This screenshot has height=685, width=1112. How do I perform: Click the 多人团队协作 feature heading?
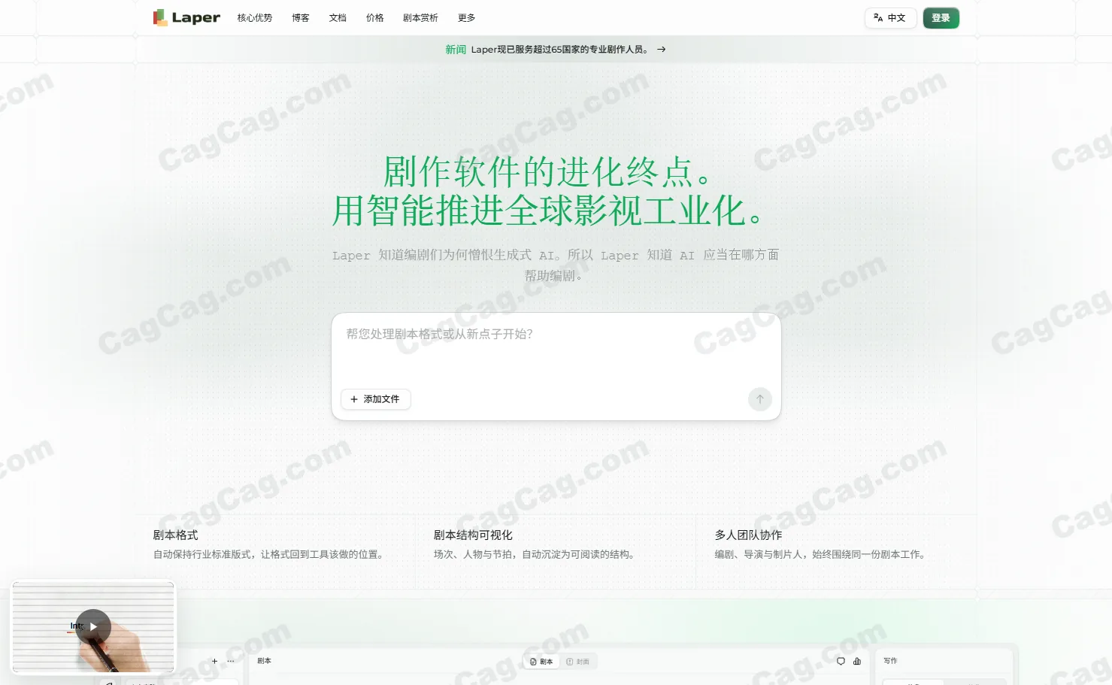point(749,535)
